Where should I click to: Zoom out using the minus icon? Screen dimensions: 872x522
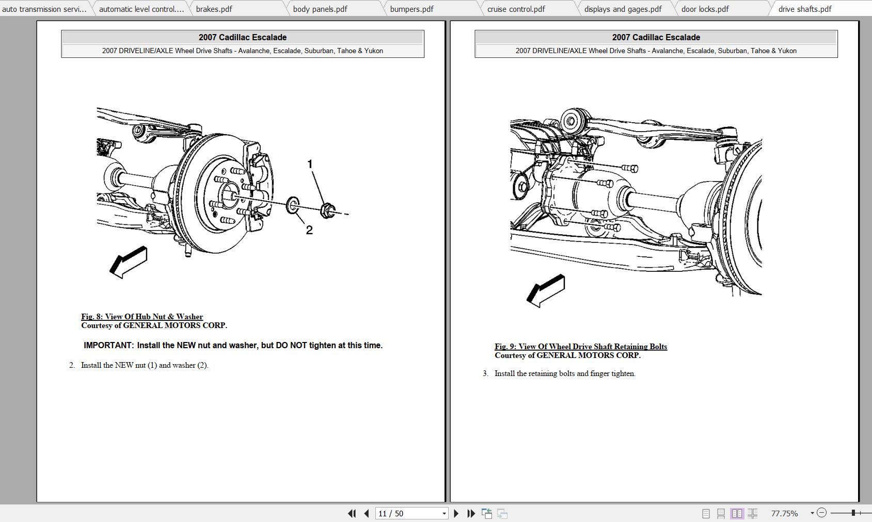(x=821, y=513)
